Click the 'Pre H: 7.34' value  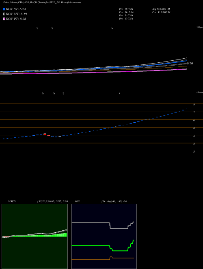[x=126, y=12]
